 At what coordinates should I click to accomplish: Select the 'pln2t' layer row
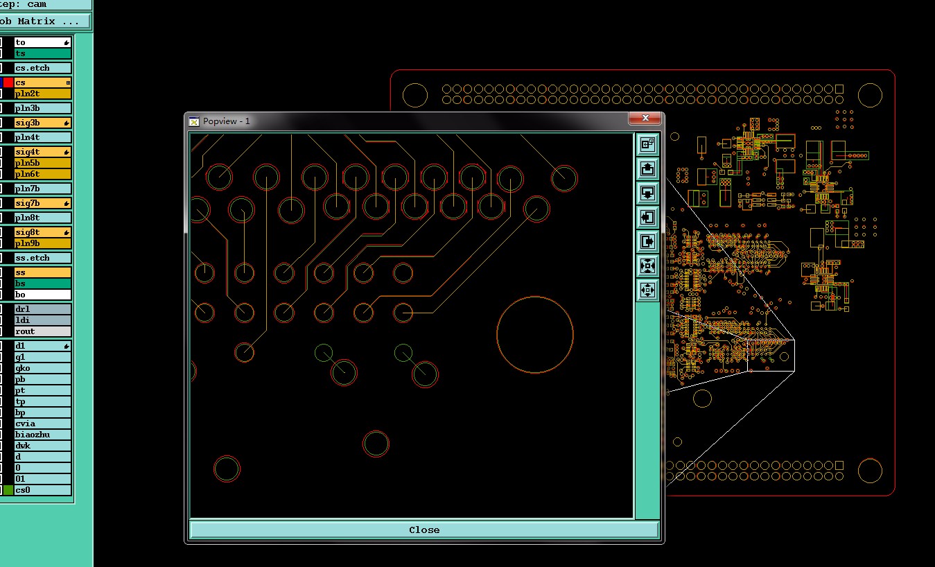tap(43, 94)
